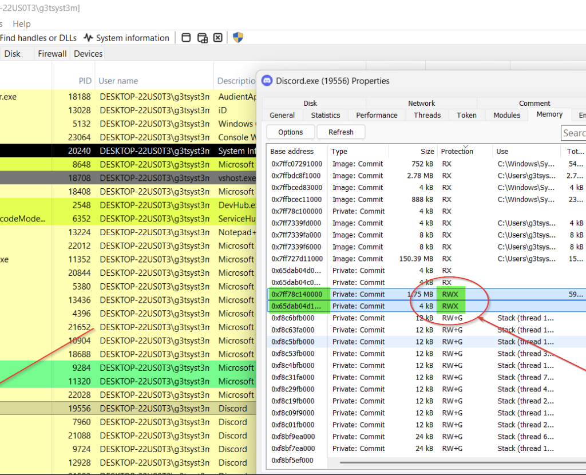Open the Help menu
Screen dimensions: 586x475
pos(22,24)
